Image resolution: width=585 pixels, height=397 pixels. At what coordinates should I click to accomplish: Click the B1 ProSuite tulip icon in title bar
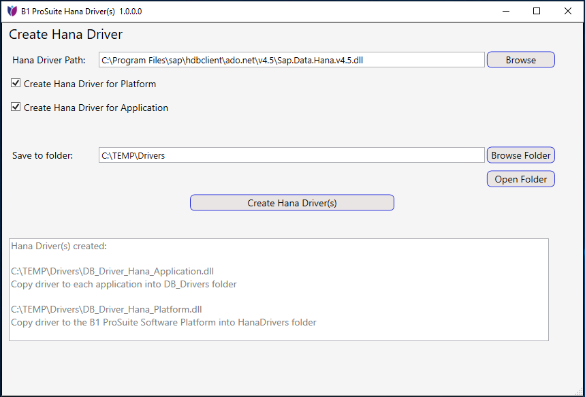tap(12, 12)
